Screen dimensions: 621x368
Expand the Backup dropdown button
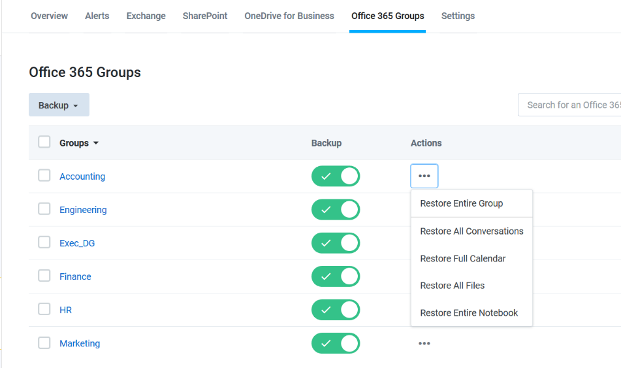[59, 105]
